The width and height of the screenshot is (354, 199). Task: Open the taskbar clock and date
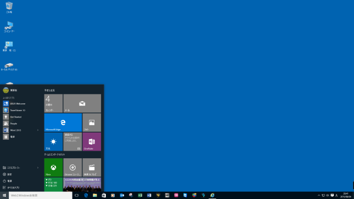click(346, 195)
